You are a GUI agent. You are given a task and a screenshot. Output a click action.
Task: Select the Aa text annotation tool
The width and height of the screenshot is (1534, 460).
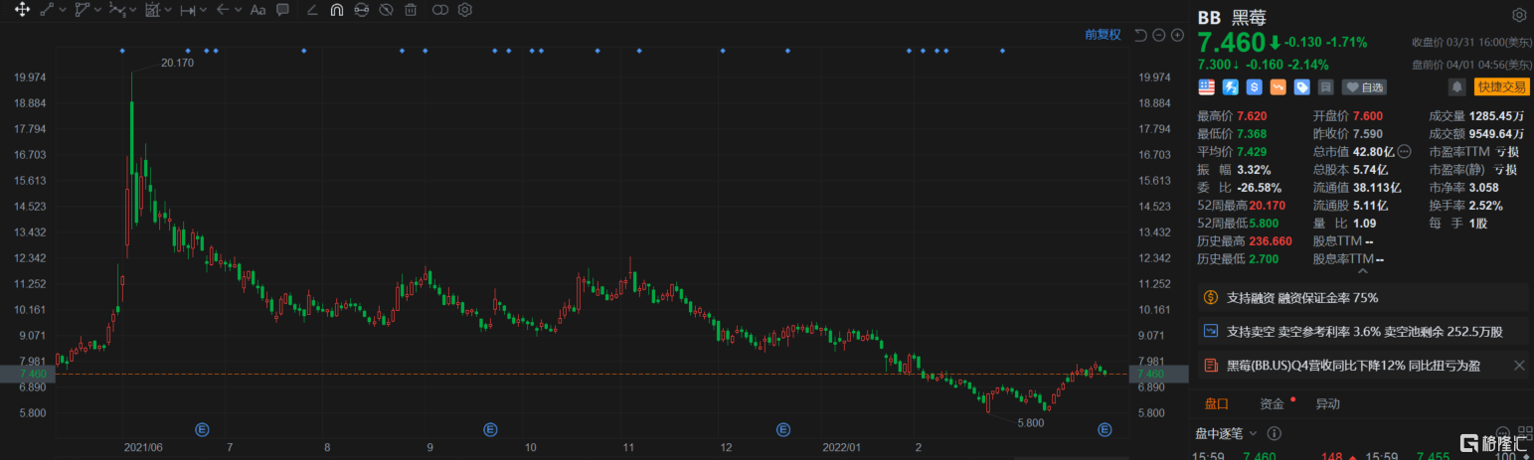click(257, 10)
